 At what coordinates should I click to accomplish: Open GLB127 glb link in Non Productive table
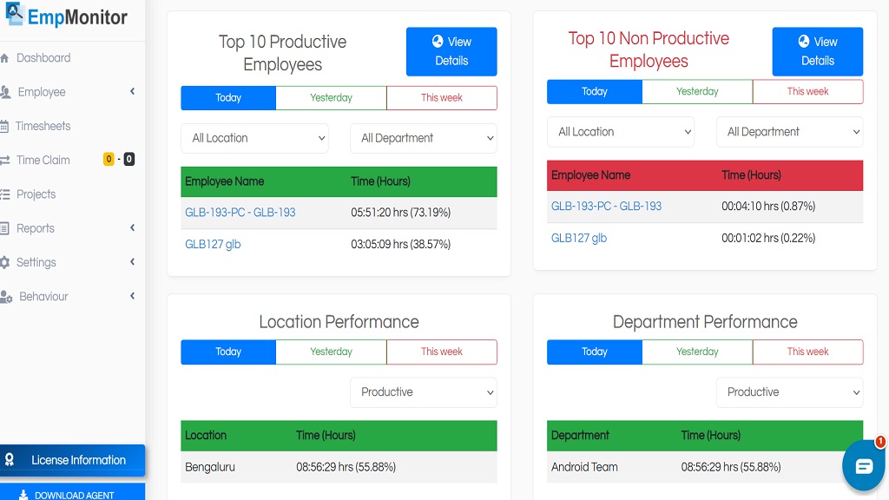[579, 238]
